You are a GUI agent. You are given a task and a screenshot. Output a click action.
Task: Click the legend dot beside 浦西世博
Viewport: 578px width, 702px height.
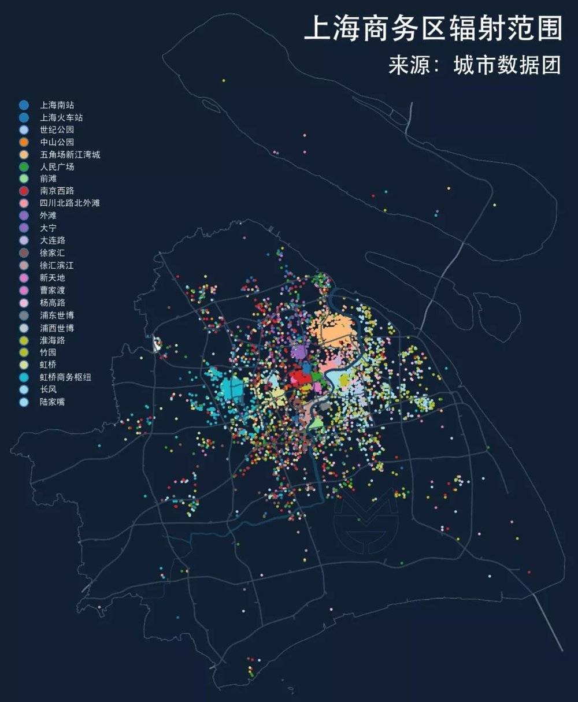click(24, 328)
